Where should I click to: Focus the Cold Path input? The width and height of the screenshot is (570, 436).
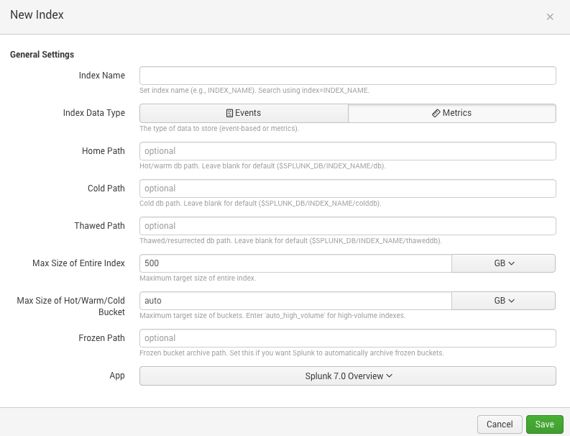click(x=347, y=189)
